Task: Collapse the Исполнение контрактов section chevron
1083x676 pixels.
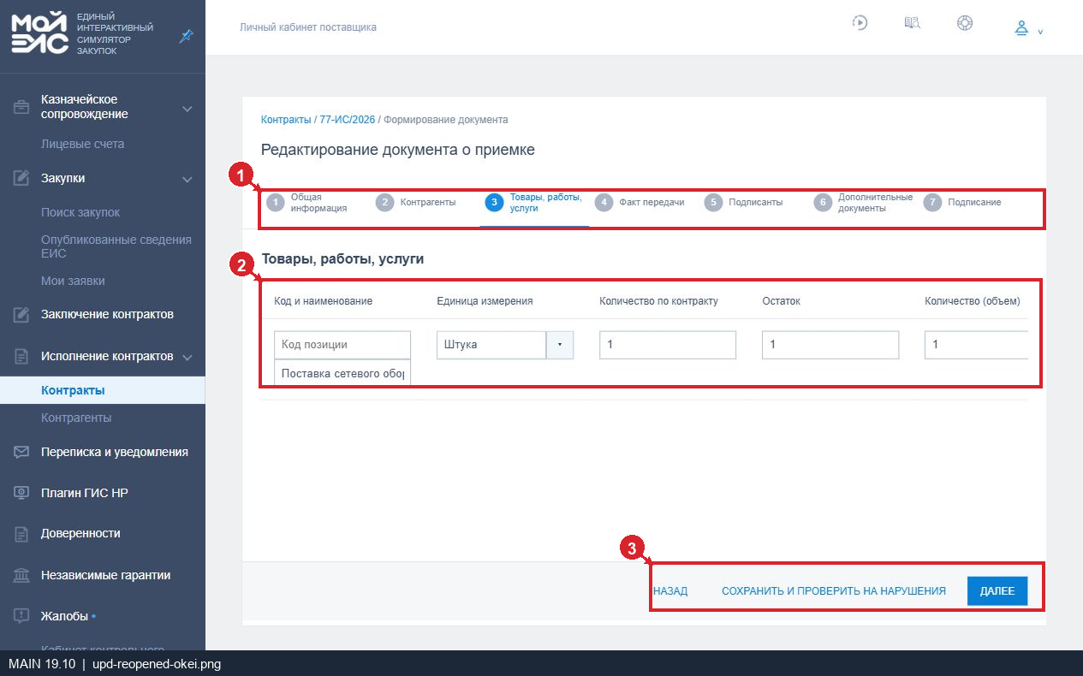Action: point(187,357)
